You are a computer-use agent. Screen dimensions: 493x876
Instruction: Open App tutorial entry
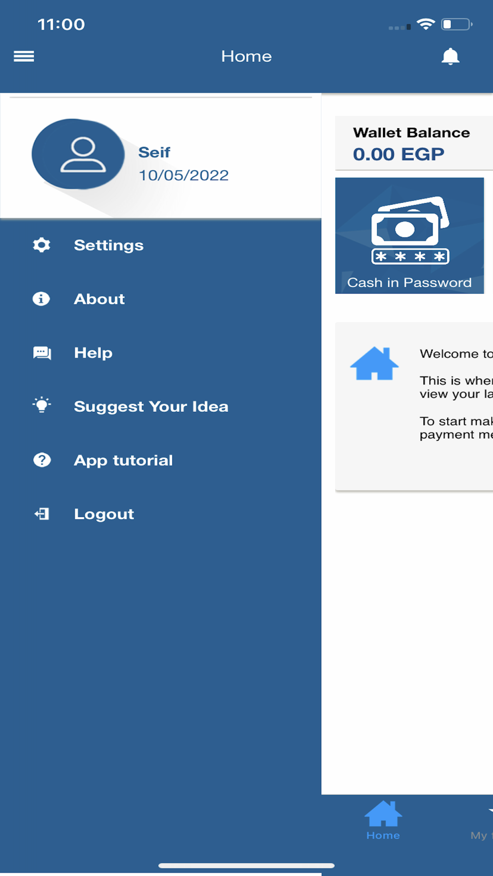pos(161,460)
